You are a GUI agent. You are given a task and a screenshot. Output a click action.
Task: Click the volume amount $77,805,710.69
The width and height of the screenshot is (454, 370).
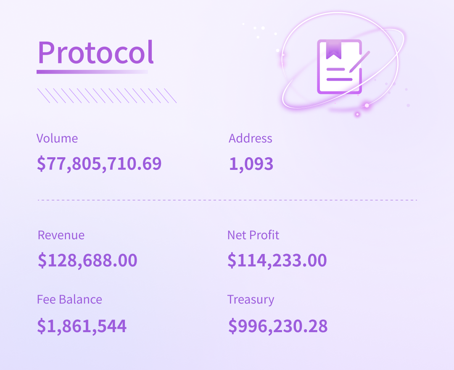click(99, 164)
